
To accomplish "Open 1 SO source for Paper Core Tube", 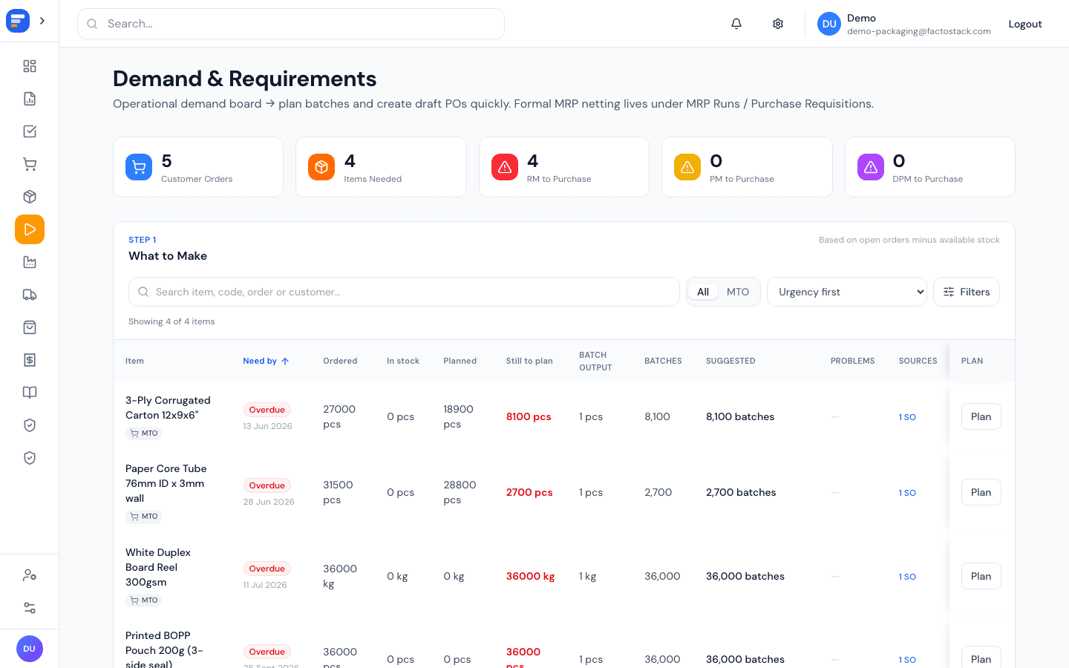I will tap(907, 493).
